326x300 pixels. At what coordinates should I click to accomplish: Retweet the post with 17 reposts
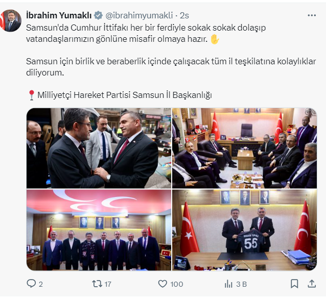pos(97,284)
